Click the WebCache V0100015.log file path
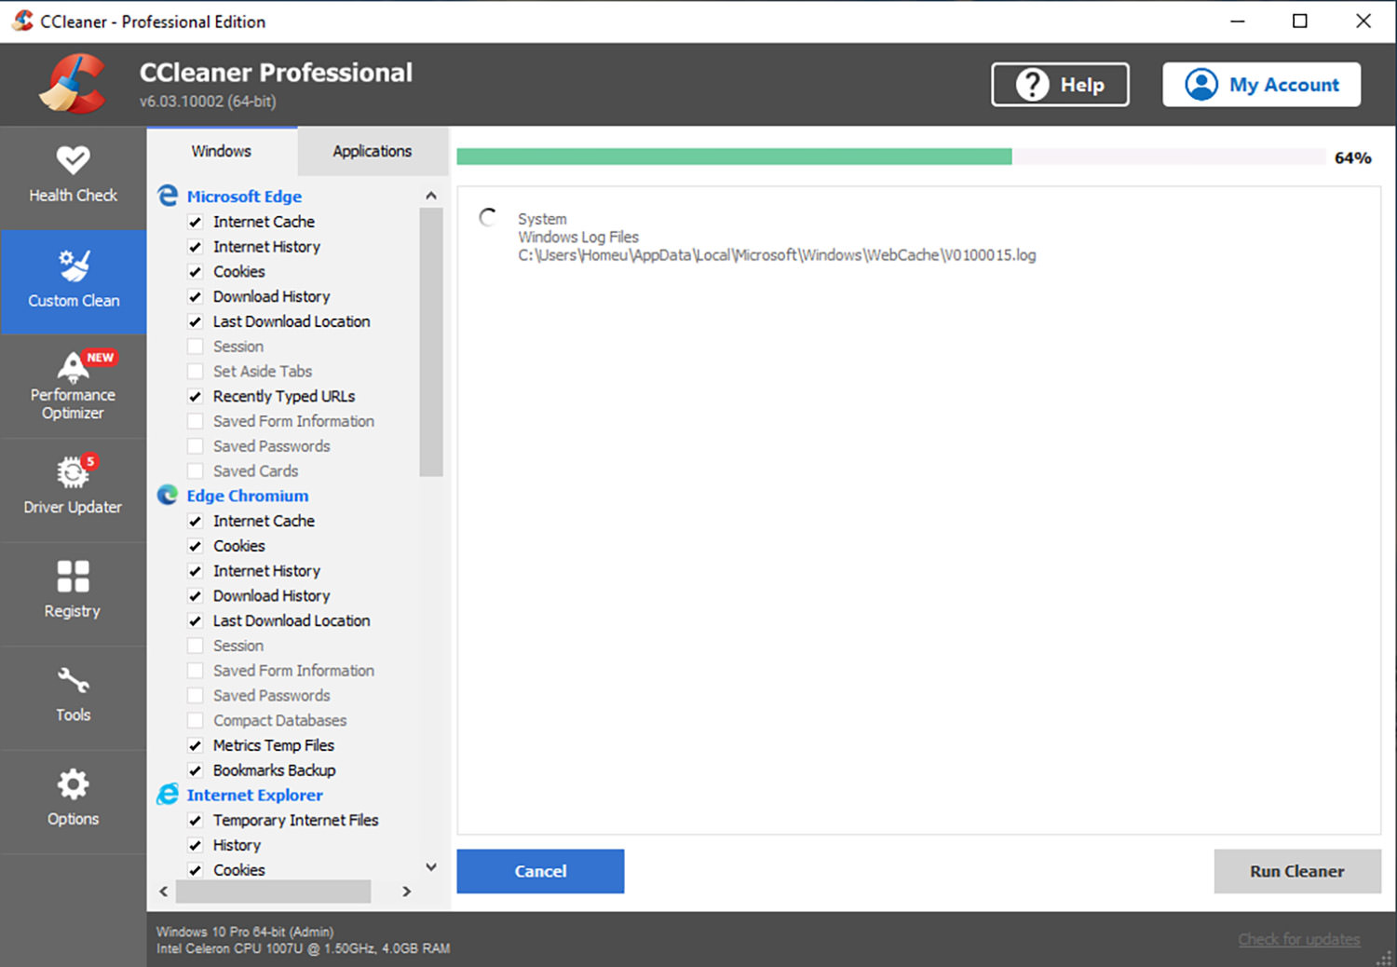 [777, 255]
